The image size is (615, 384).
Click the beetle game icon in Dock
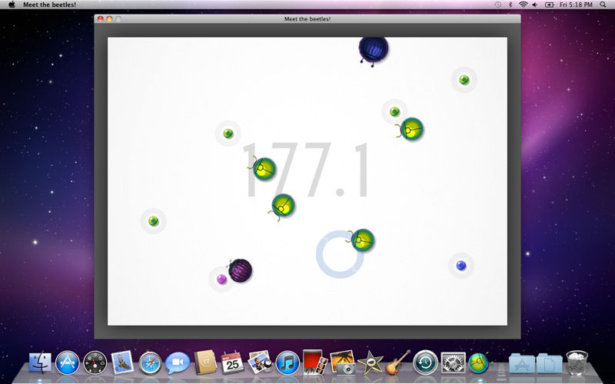click(x=479, y=362)
